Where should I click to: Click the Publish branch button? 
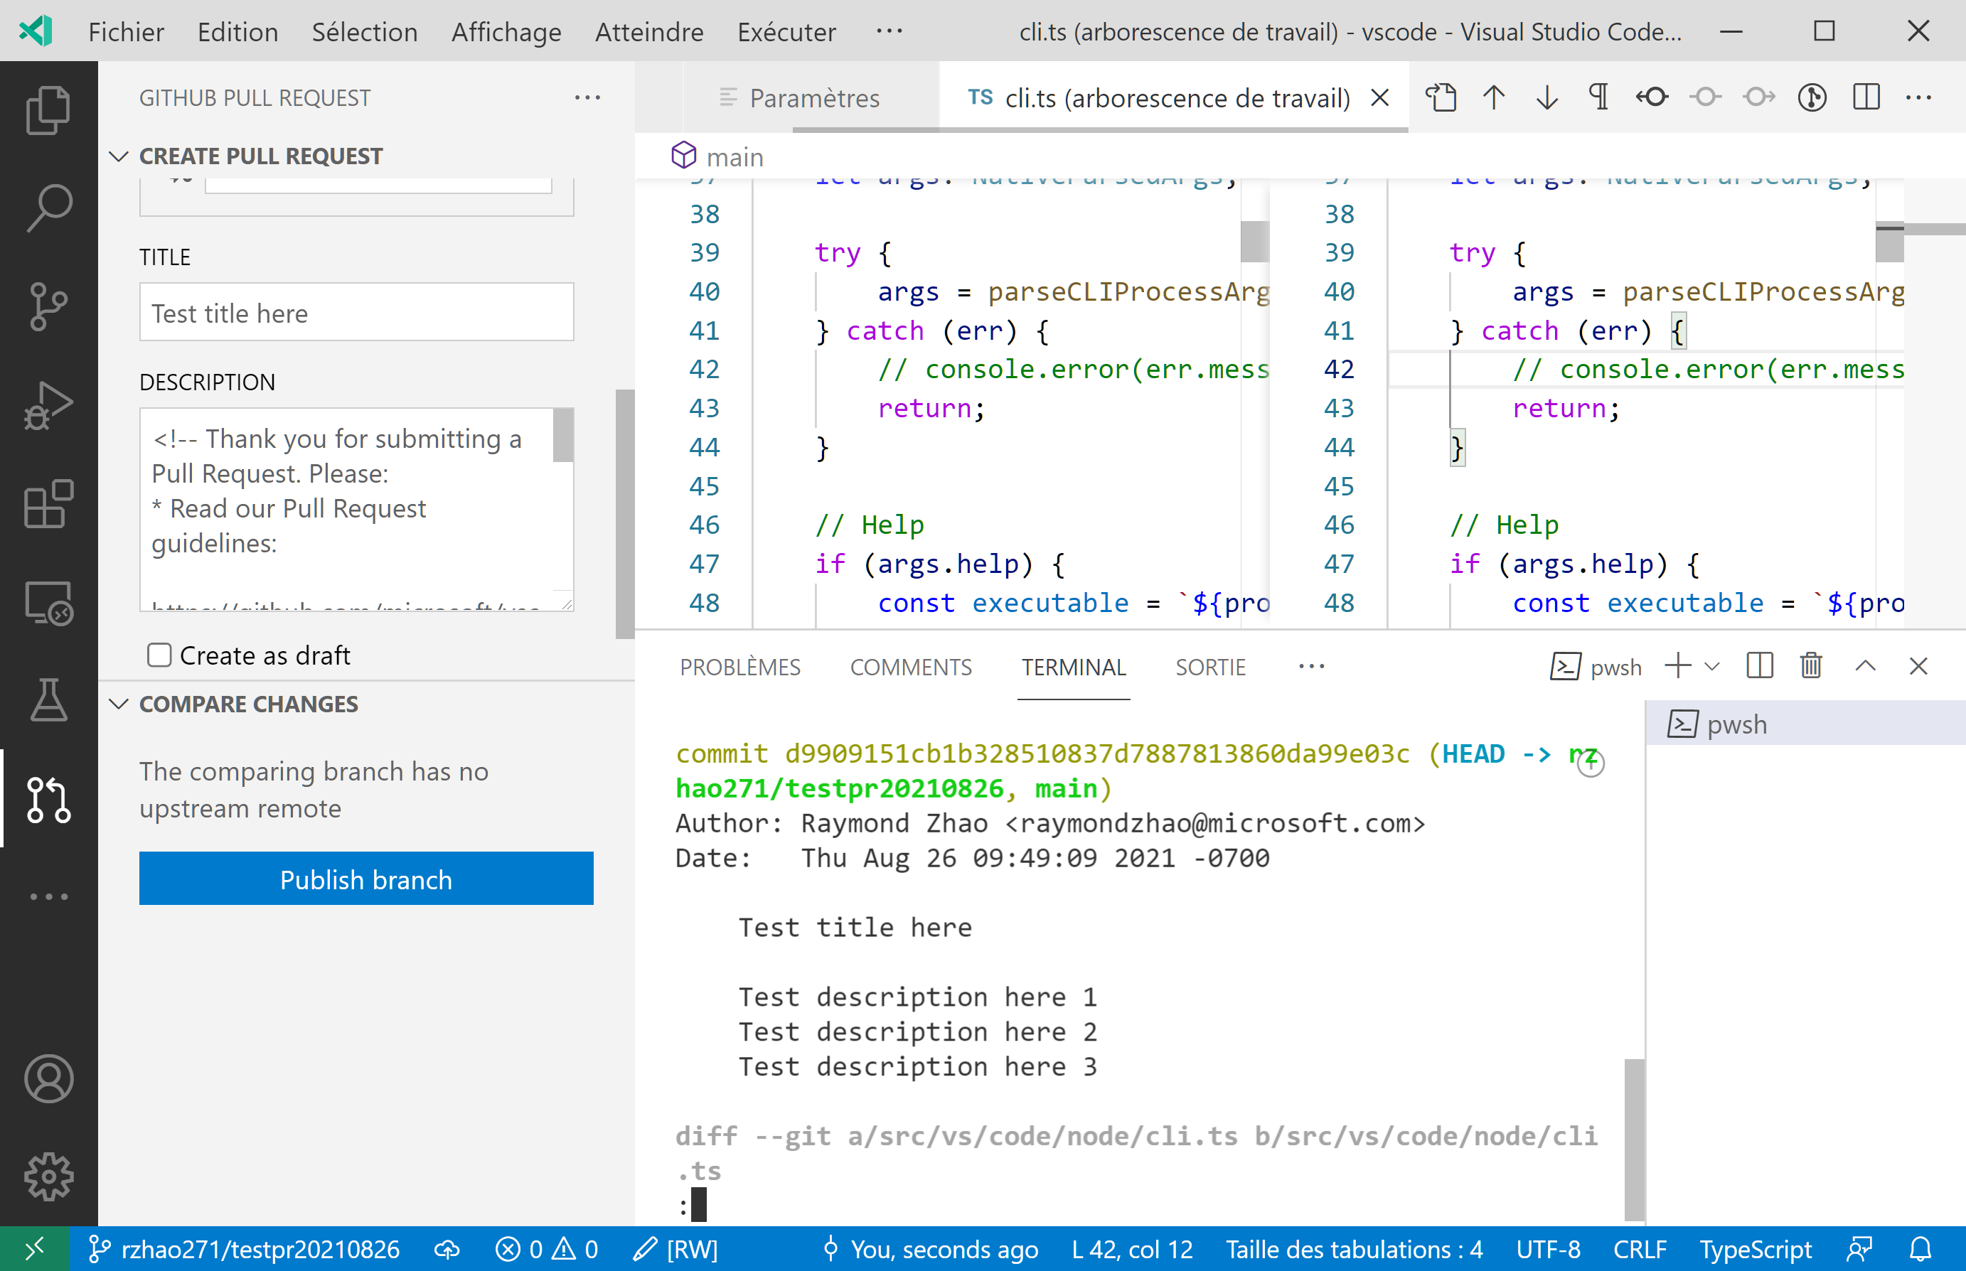[x=365, y=879]
